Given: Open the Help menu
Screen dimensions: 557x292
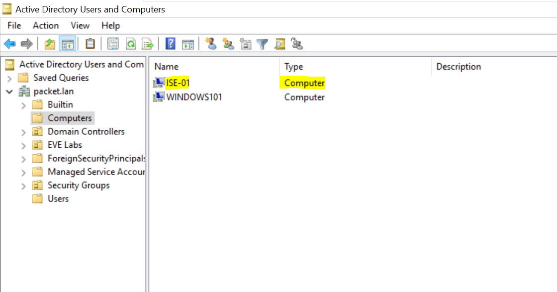Looking at the screenshot, I should click(110, 25).
